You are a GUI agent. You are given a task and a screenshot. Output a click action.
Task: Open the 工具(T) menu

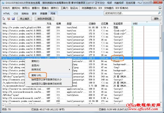tap(64, 8)
